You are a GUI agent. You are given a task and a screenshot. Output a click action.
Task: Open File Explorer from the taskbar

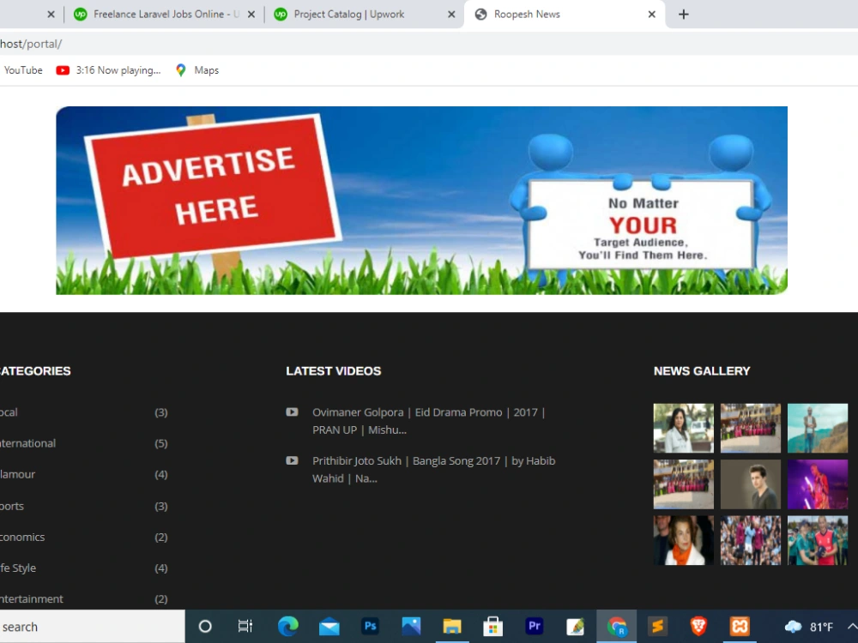(x=452, y=626)
